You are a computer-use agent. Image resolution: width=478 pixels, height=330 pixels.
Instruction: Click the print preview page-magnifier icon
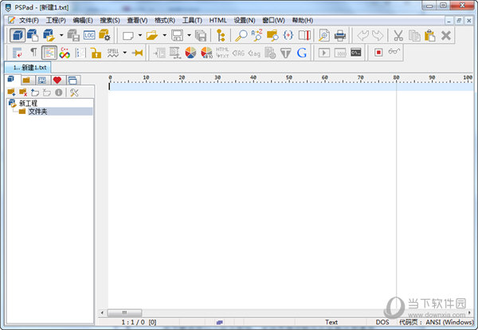click(x=324, y=35)
